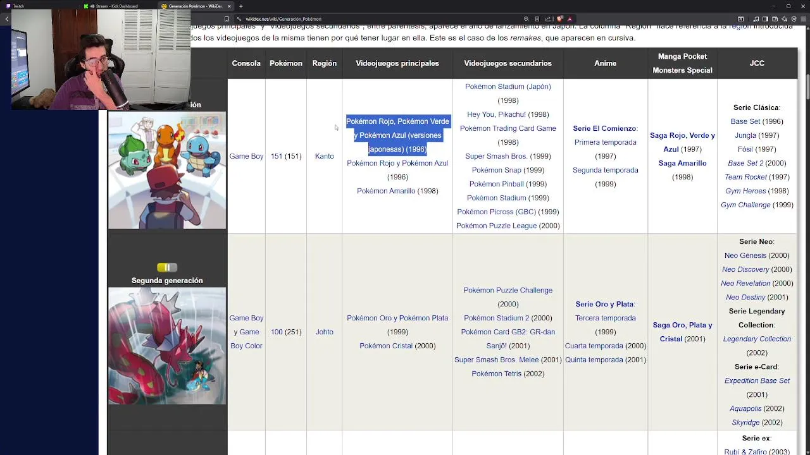Open the Brave Wallet icon
Image resolution: width=810 pixels, height=455 pixels.
point(775,19)
